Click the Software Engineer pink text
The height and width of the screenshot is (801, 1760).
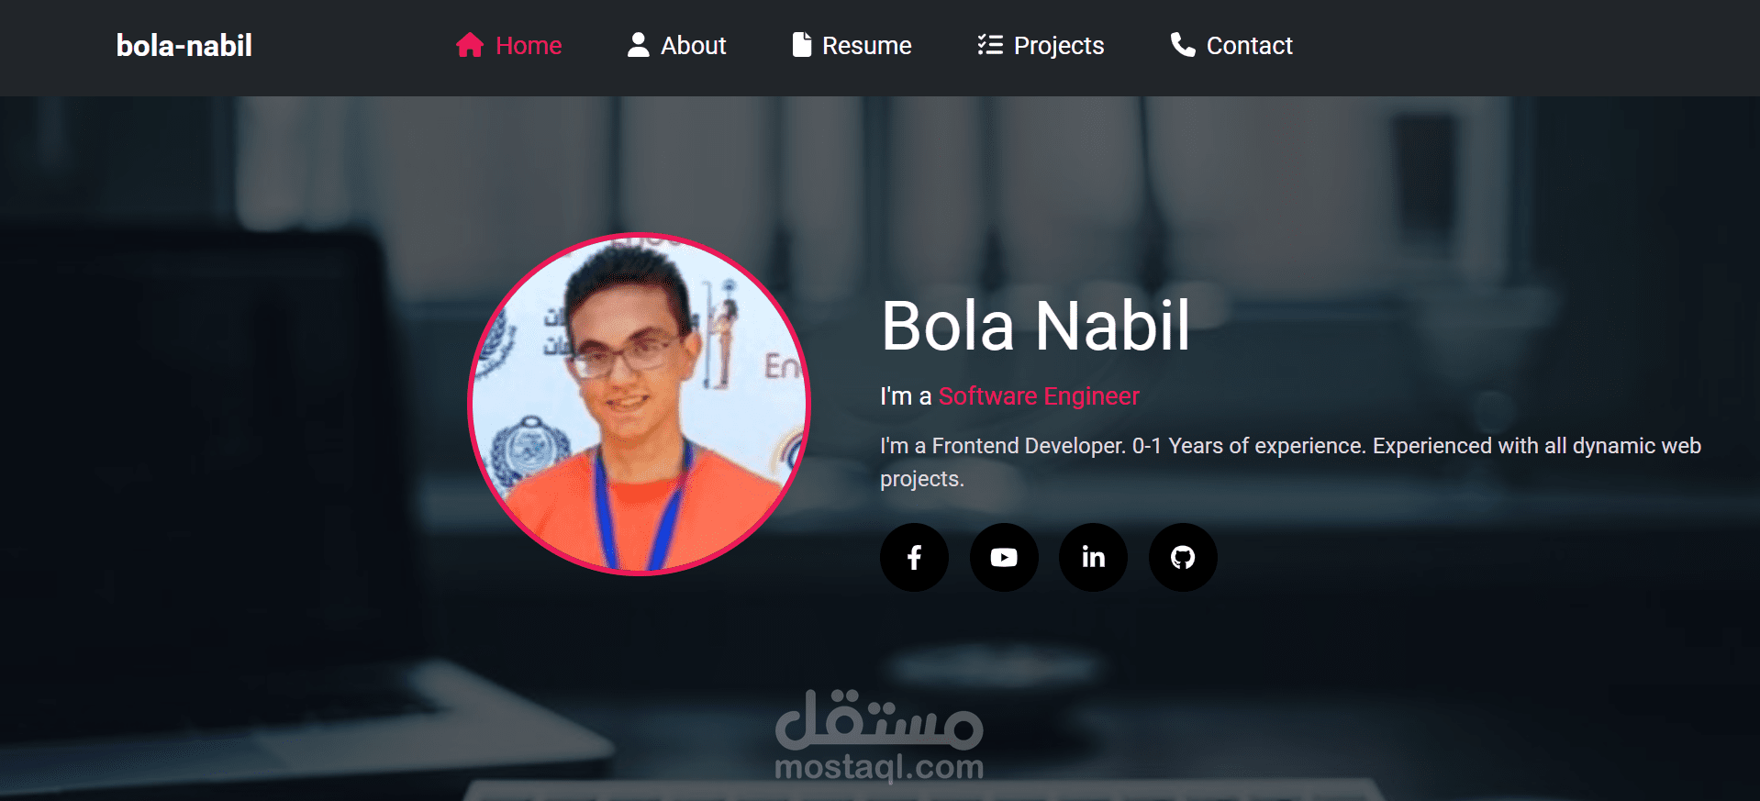(x=1039, y=396)
